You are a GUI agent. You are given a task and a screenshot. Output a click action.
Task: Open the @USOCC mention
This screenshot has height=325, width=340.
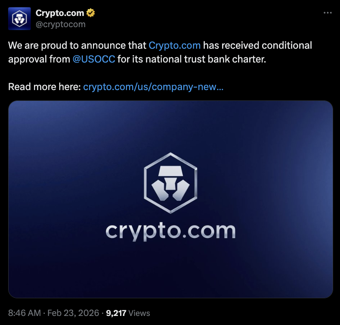(x=94, y=59)
